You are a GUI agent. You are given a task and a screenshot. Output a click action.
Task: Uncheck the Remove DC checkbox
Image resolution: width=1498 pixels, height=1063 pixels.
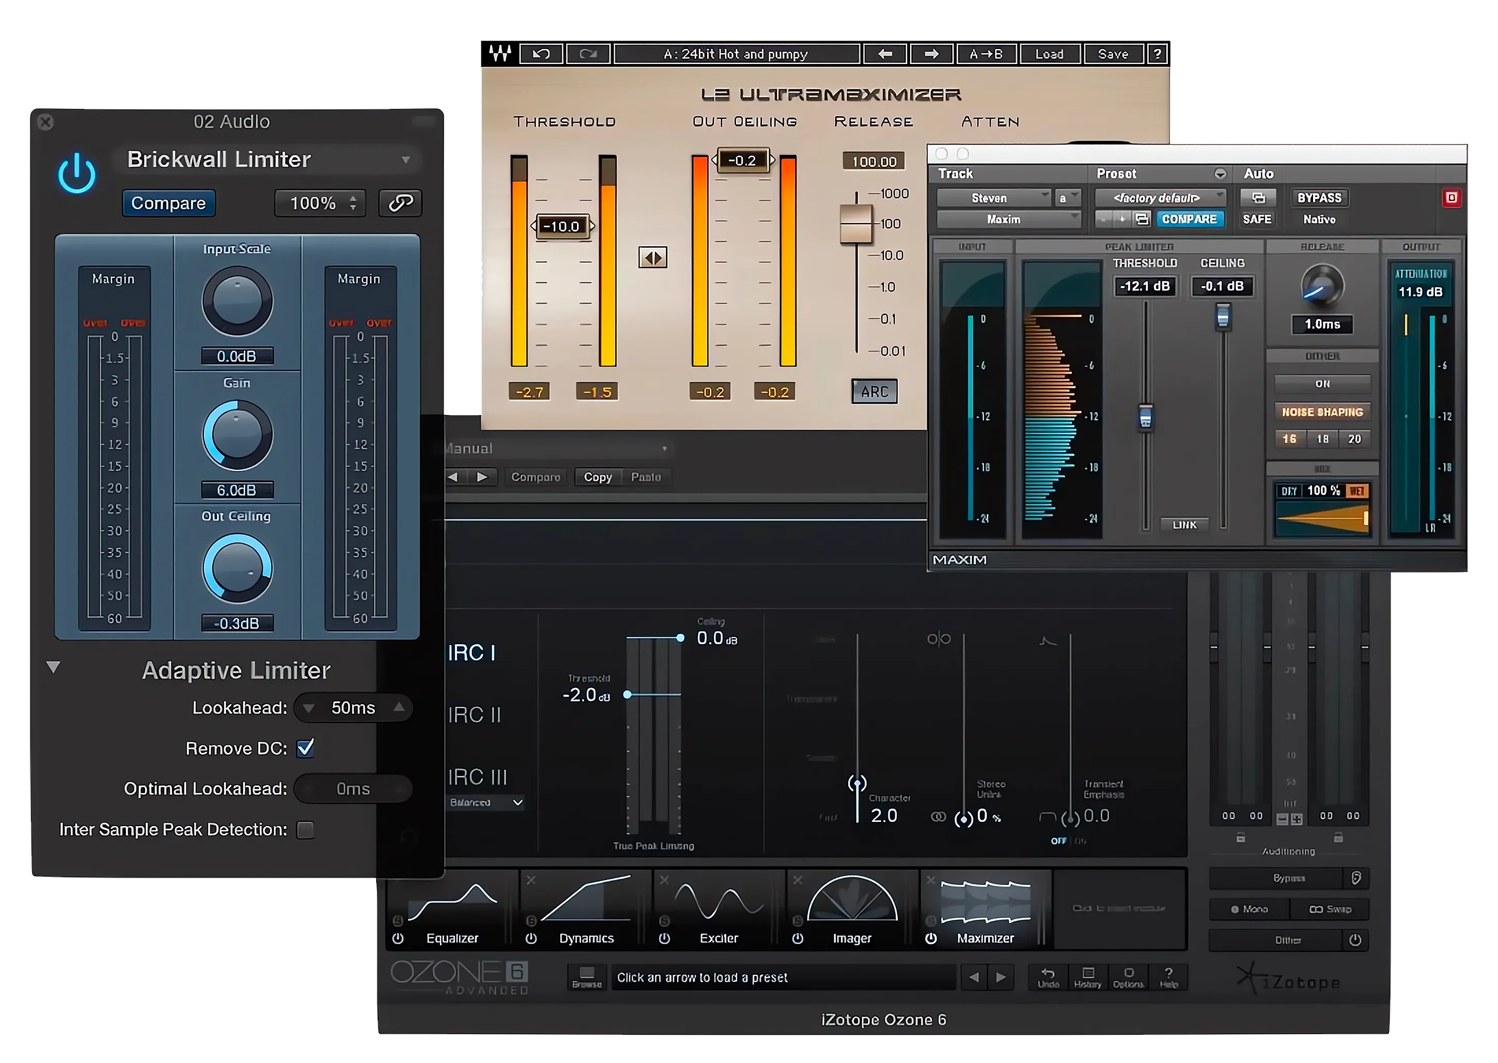tap(305, 748)
